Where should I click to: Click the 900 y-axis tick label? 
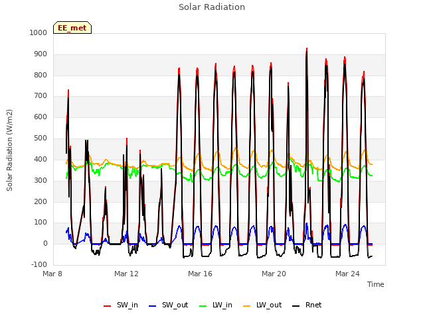point(41,54)
